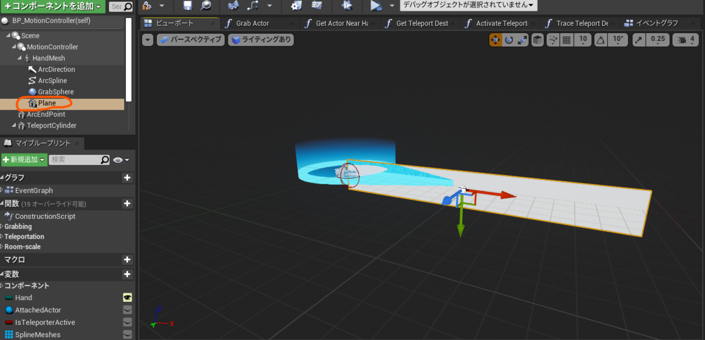Select the translate mode icon in viewport
Image resolution: width=705 pixels, height=340 pixels.
(495, 40)
